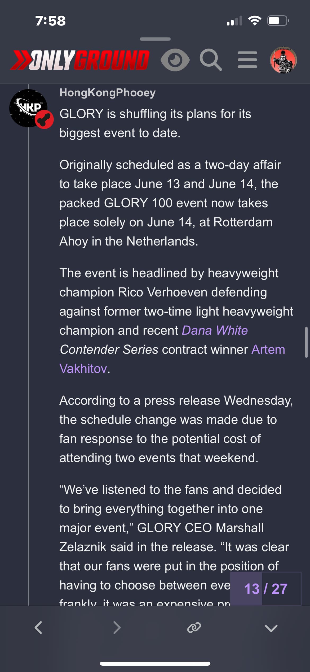Image resolution: width=310 pixels, height=672 pixels.
Task: Open the HongKongPhooey username link
Action: [x=107, y=93]
